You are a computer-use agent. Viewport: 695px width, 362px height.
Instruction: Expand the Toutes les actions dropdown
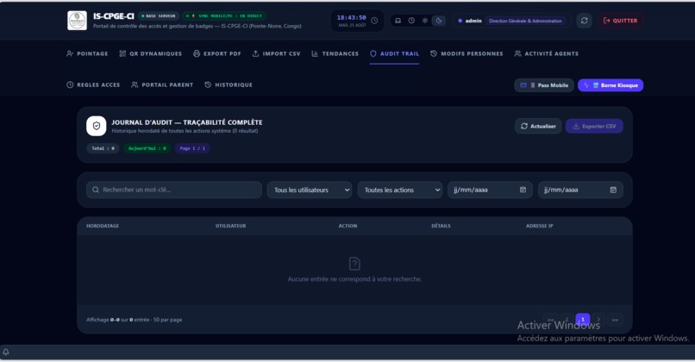(400, 190)
